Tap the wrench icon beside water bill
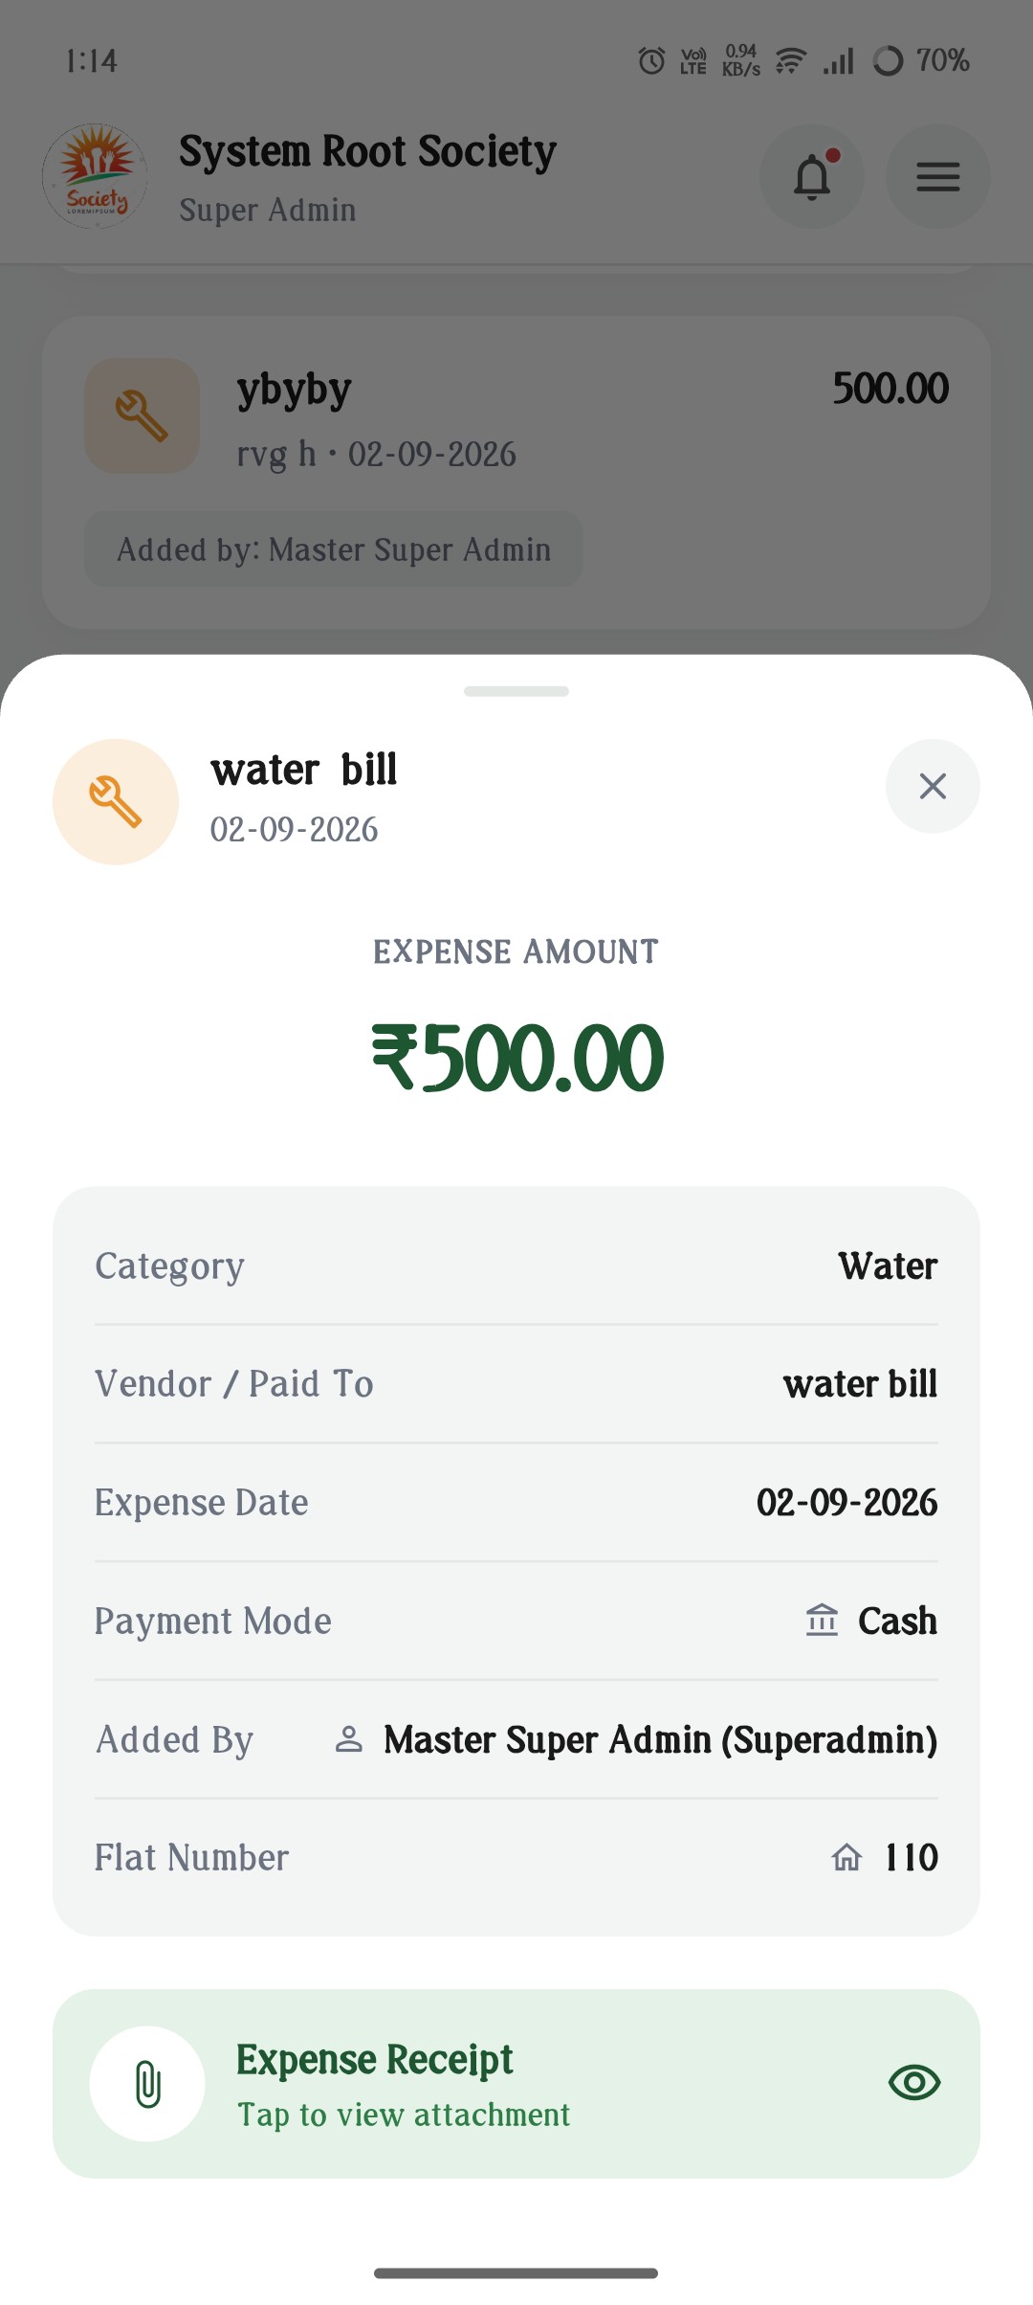1033x2305 pixels. 116,802
